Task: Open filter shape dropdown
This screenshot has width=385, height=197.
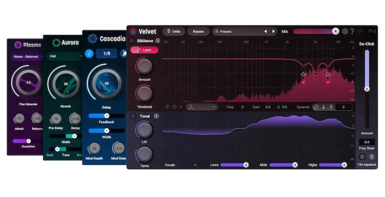Action: point(201,107)
